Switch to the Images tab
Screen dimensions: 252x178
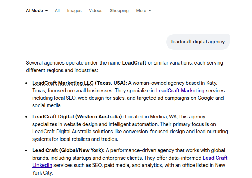tap(74, 11)
